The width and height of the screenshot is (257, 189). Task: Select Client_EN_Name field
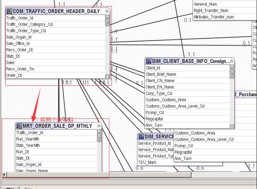tap(188, 87)
